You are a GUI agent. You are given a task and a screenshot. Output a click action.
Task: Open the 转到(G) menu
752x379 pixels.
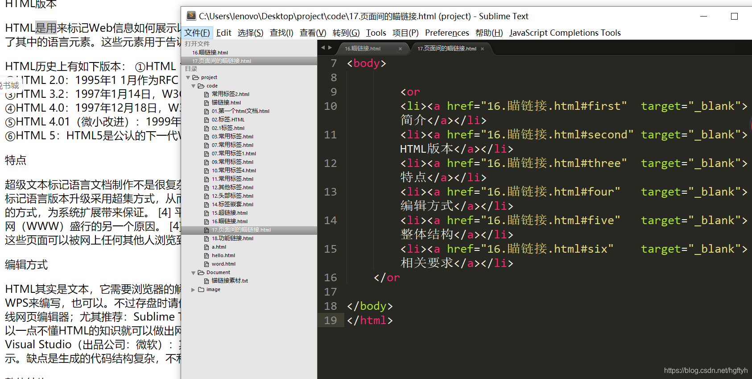click(346, 33)
